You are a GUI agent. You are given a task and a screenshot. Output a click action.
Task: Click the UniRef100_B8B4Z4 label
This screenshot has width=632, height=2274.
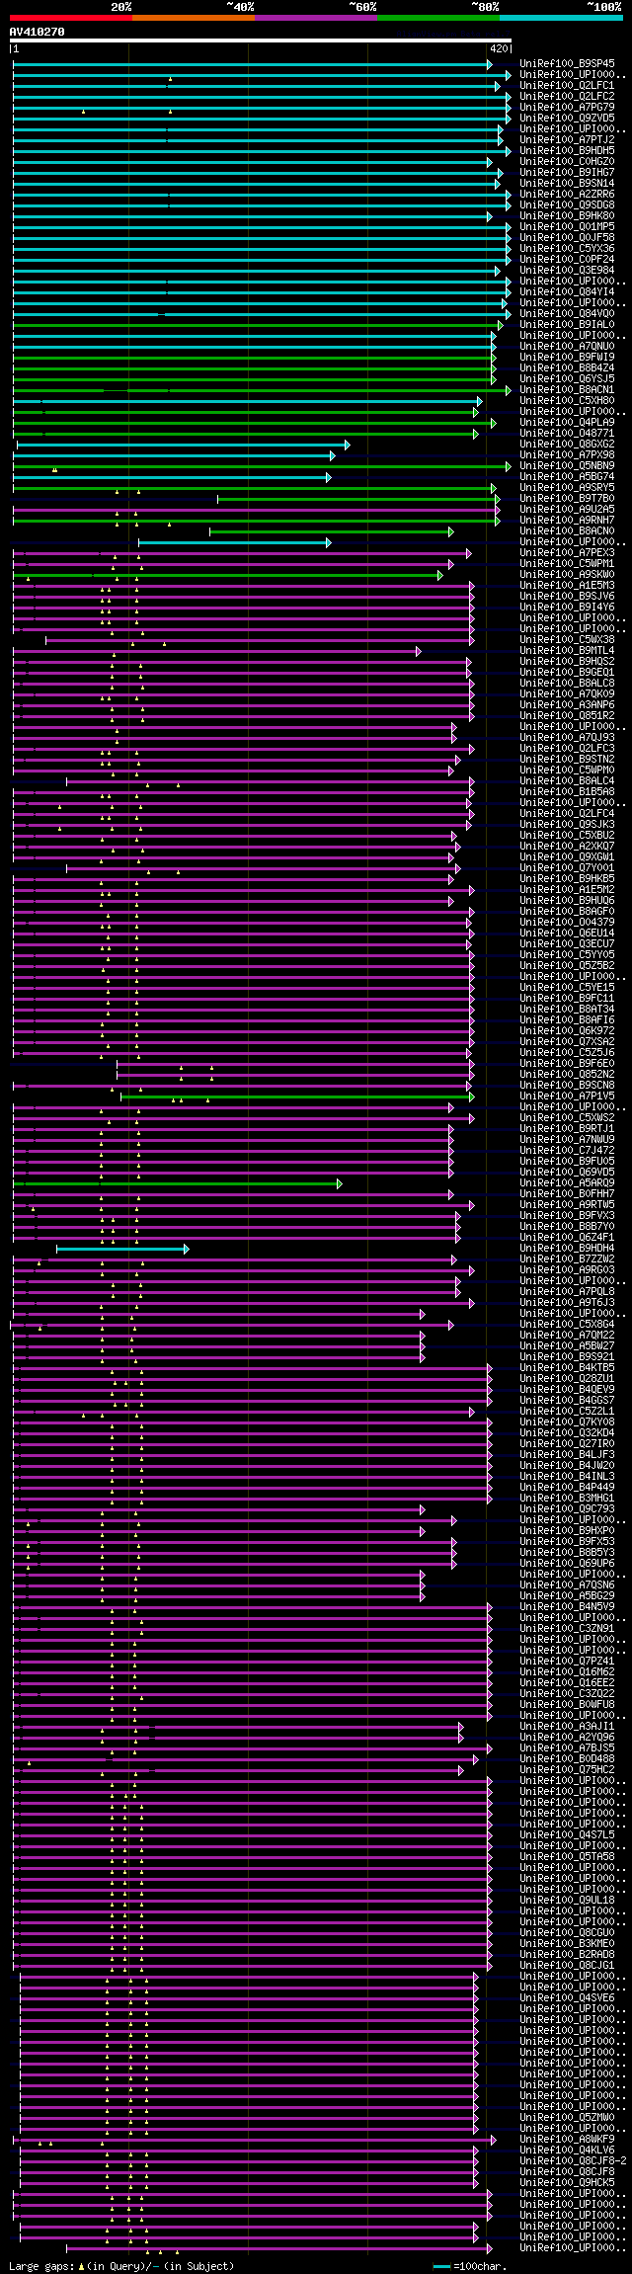click(x=568, y=368)
